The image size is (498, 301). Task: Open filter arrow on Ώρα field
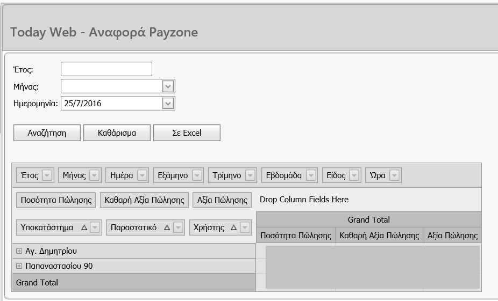[x=394, y=175]
